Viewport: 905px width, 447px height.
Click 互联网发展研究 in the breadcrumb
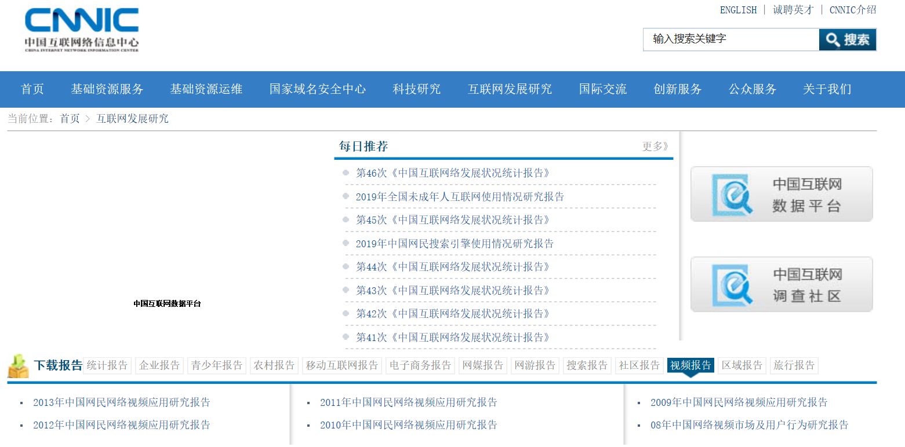coord(132,119)
